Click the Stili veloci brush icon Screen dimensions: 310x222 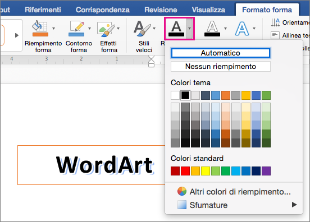(142, 29)
